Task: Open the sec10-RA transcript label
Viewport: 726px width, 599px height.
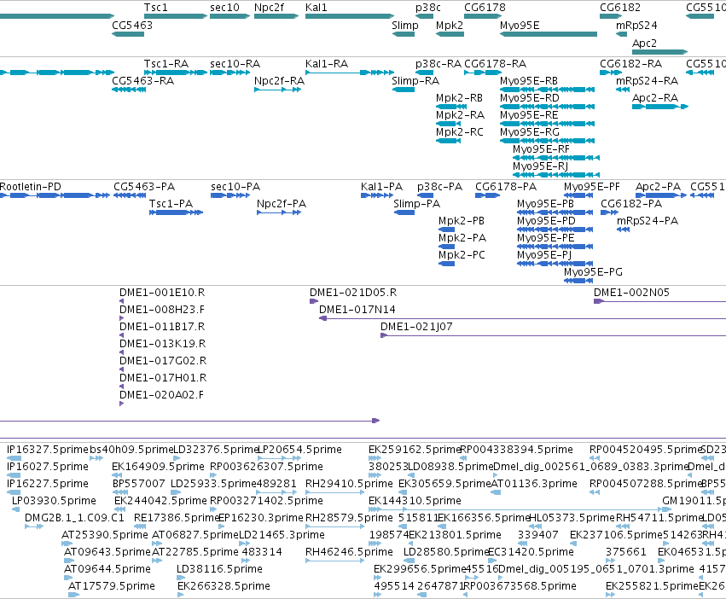Action: point(235,64)
